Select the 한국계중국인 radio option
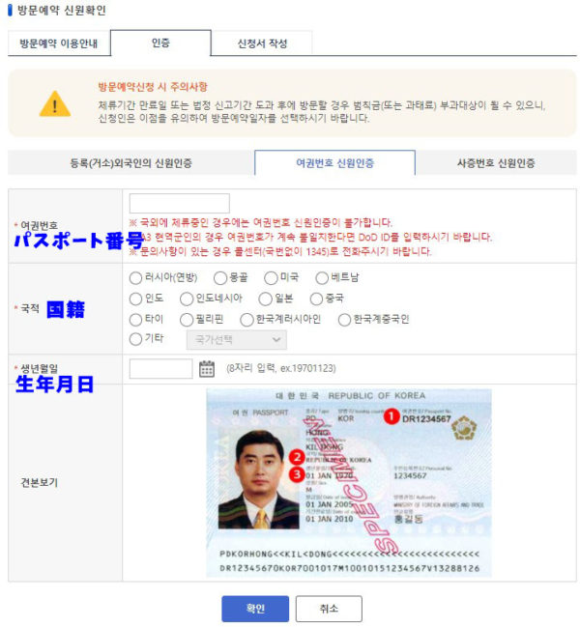Image resolution: width=580 pixels, height=627 pixels. (344, 320)
